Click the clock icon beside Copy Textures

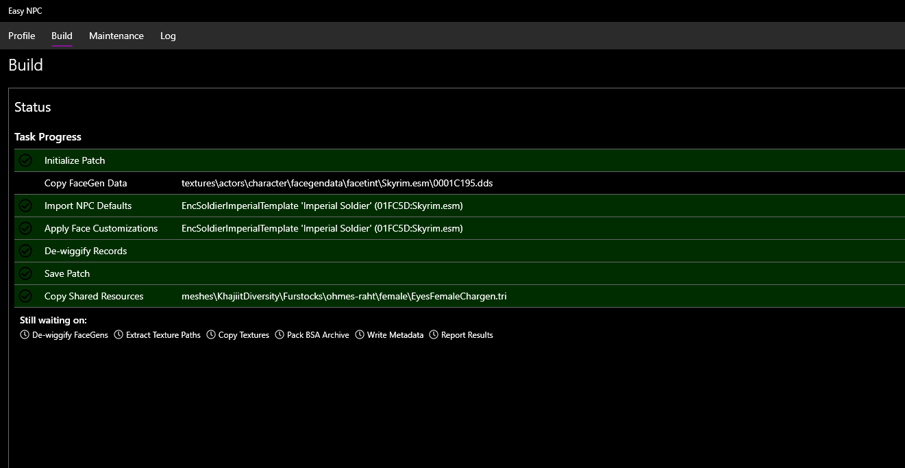coord(211,335)
